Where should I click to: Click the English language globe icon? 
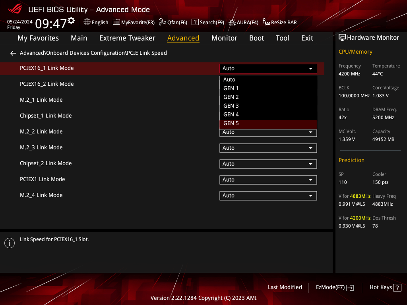87,22
